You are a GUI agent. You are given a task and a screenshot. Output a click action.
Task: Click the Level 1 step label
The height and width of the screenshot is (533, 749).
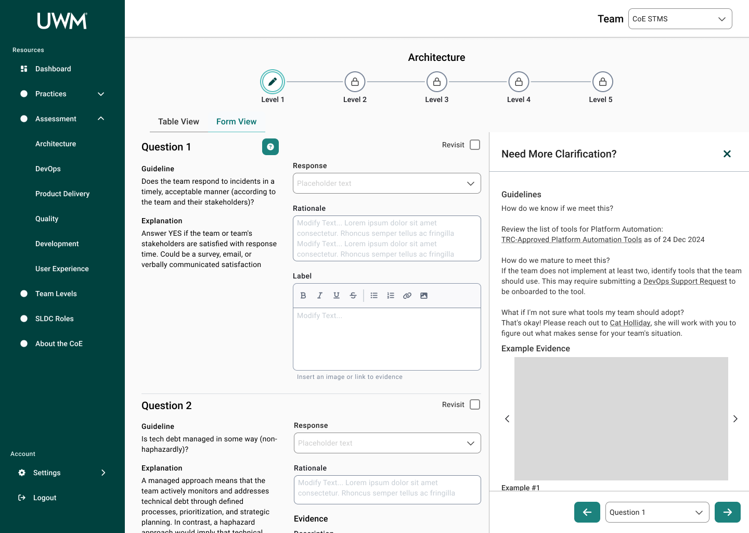coord(273,99)
